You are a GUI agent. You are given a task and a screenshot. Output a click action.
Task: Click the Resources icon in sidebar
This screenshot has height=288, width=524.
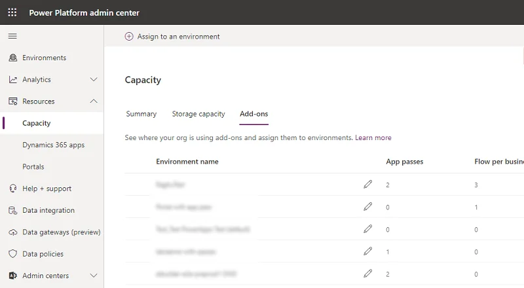pos(12,101)
